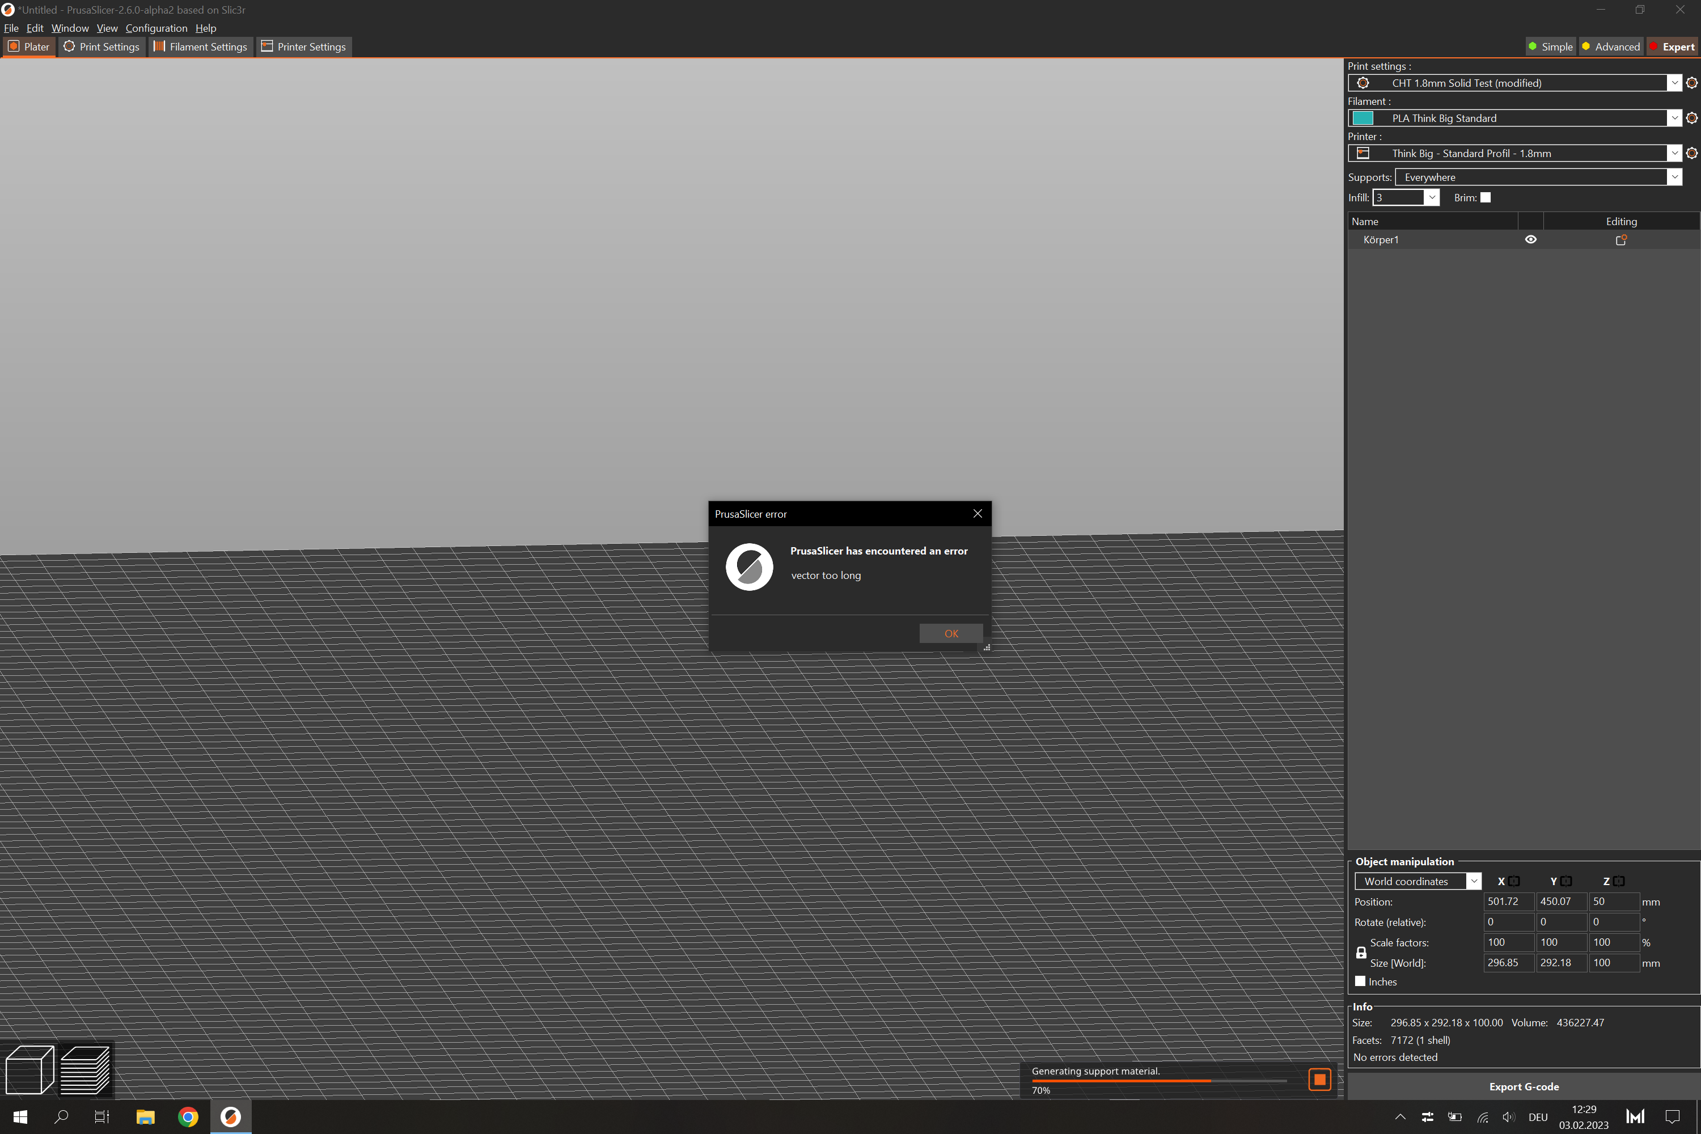Click the teal filament color swatch

(1363, 118)
